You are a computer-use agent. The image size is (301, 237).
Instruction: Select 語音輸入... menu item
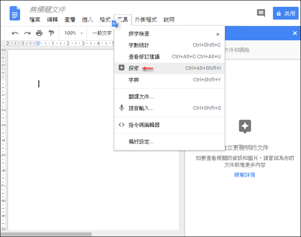169,108
